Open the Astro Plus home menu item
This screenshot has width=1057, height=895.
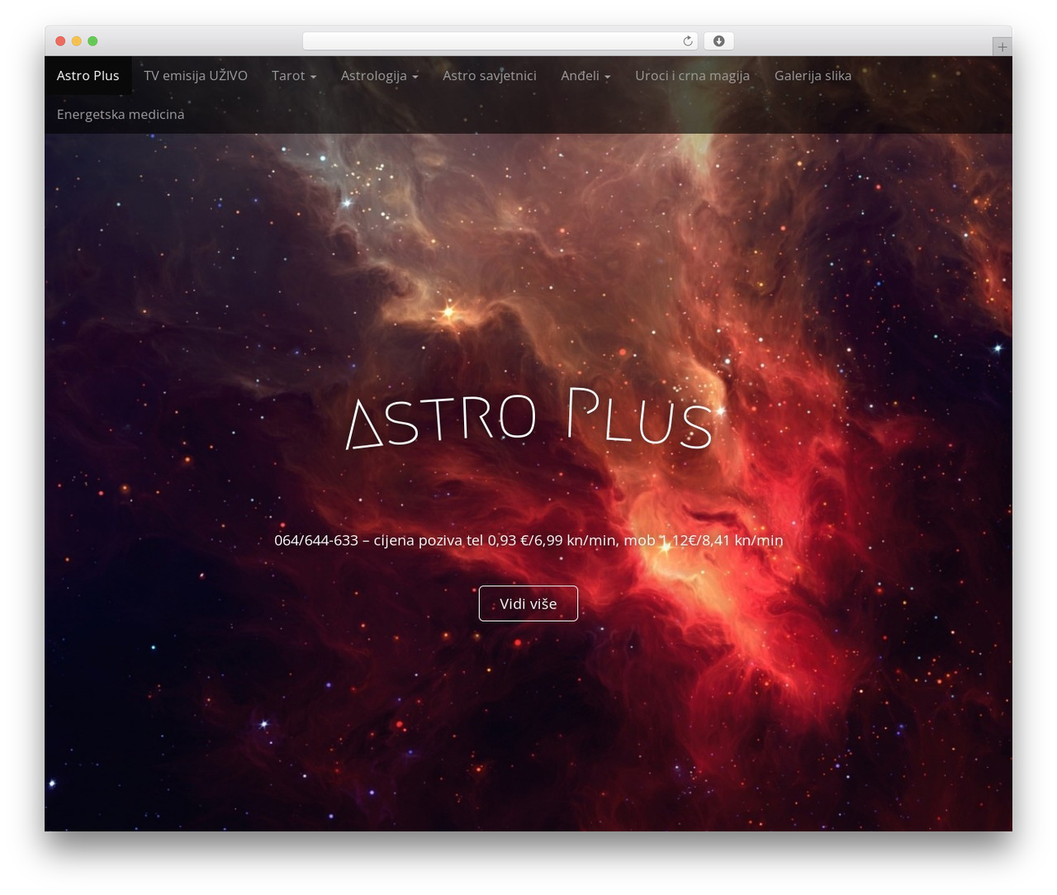point(88,75)
